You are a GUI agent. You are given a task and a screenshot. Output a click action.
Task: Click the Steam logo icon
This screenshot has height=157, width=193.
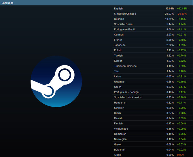(56, 81)
